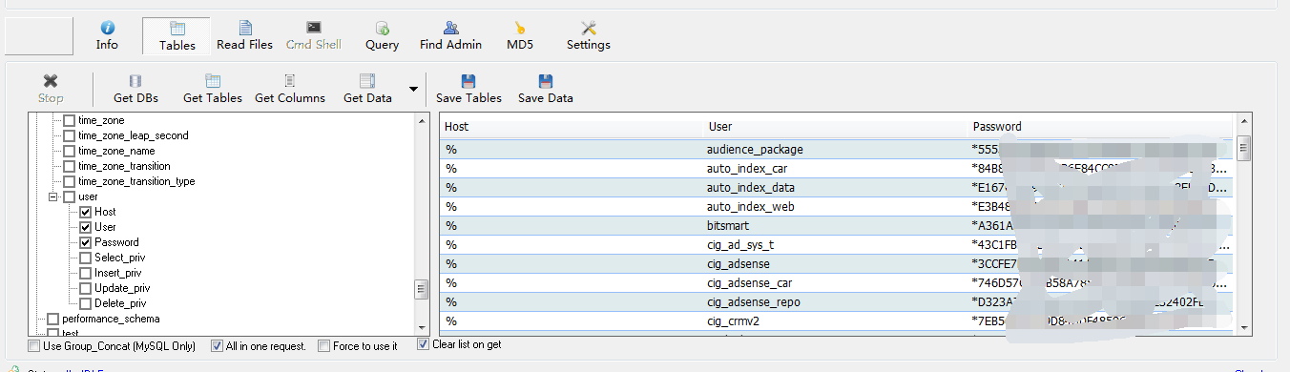Open the Cmd Shell tab
This screenshot has height=372, width=1290.
coord(313,35)
